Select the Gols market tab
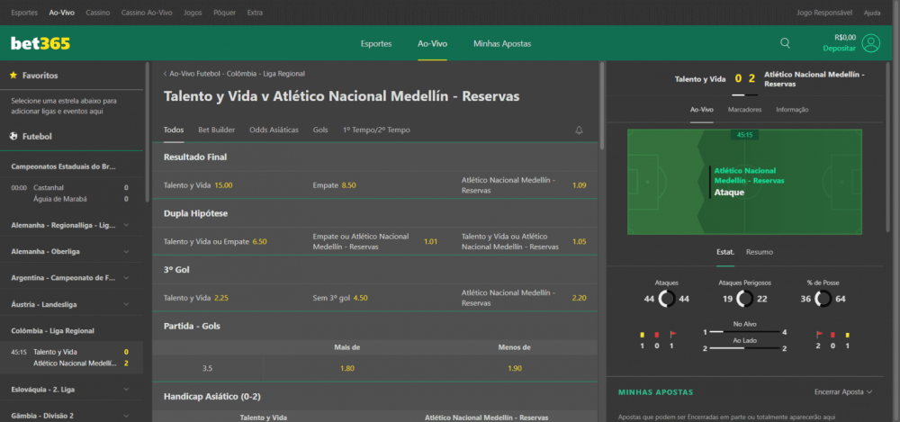This screenshot has width=900, height=422. click(x=320, y=130)
